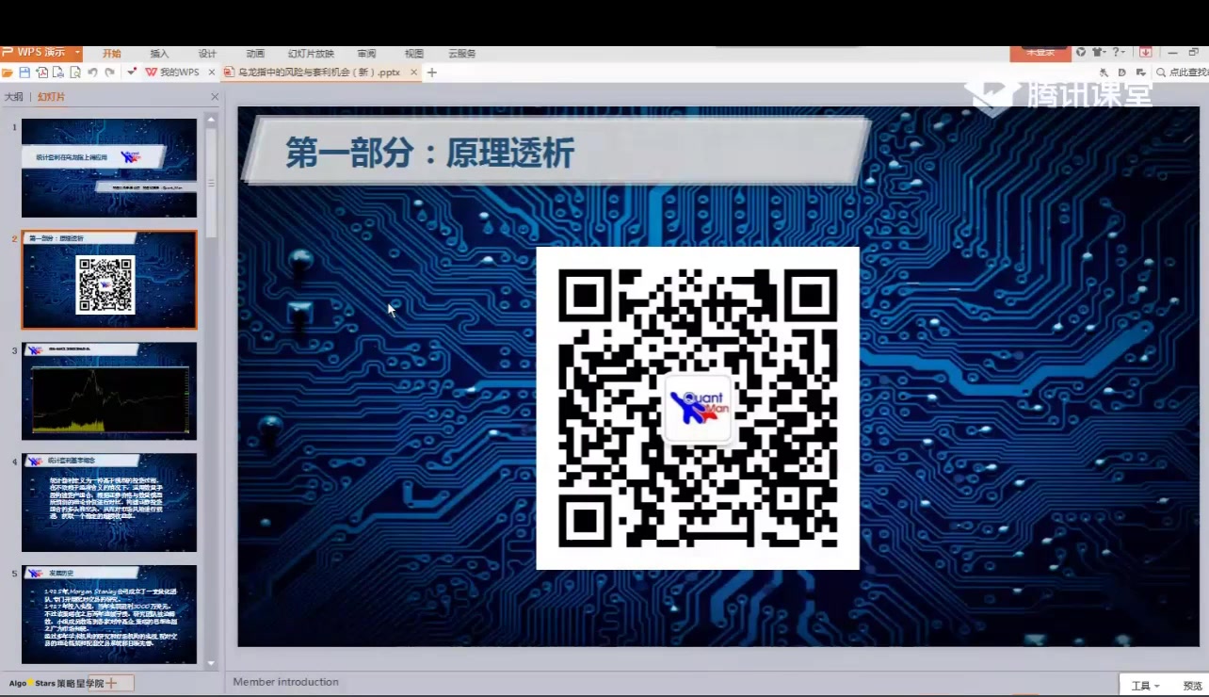Viewport: 1209px width, 697px height.
Task: Click the Undo arrow icon
Action: point(92,73)
